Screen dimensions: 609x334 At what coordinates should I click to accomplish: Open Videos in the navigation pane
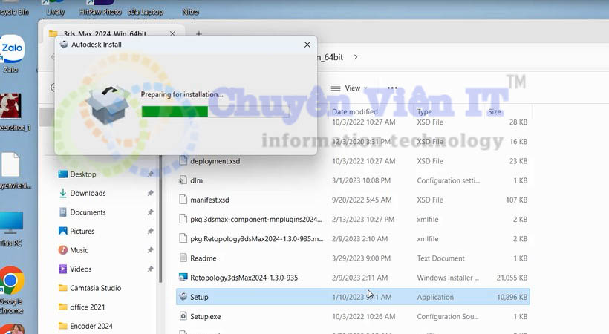[x=80, y=269]
